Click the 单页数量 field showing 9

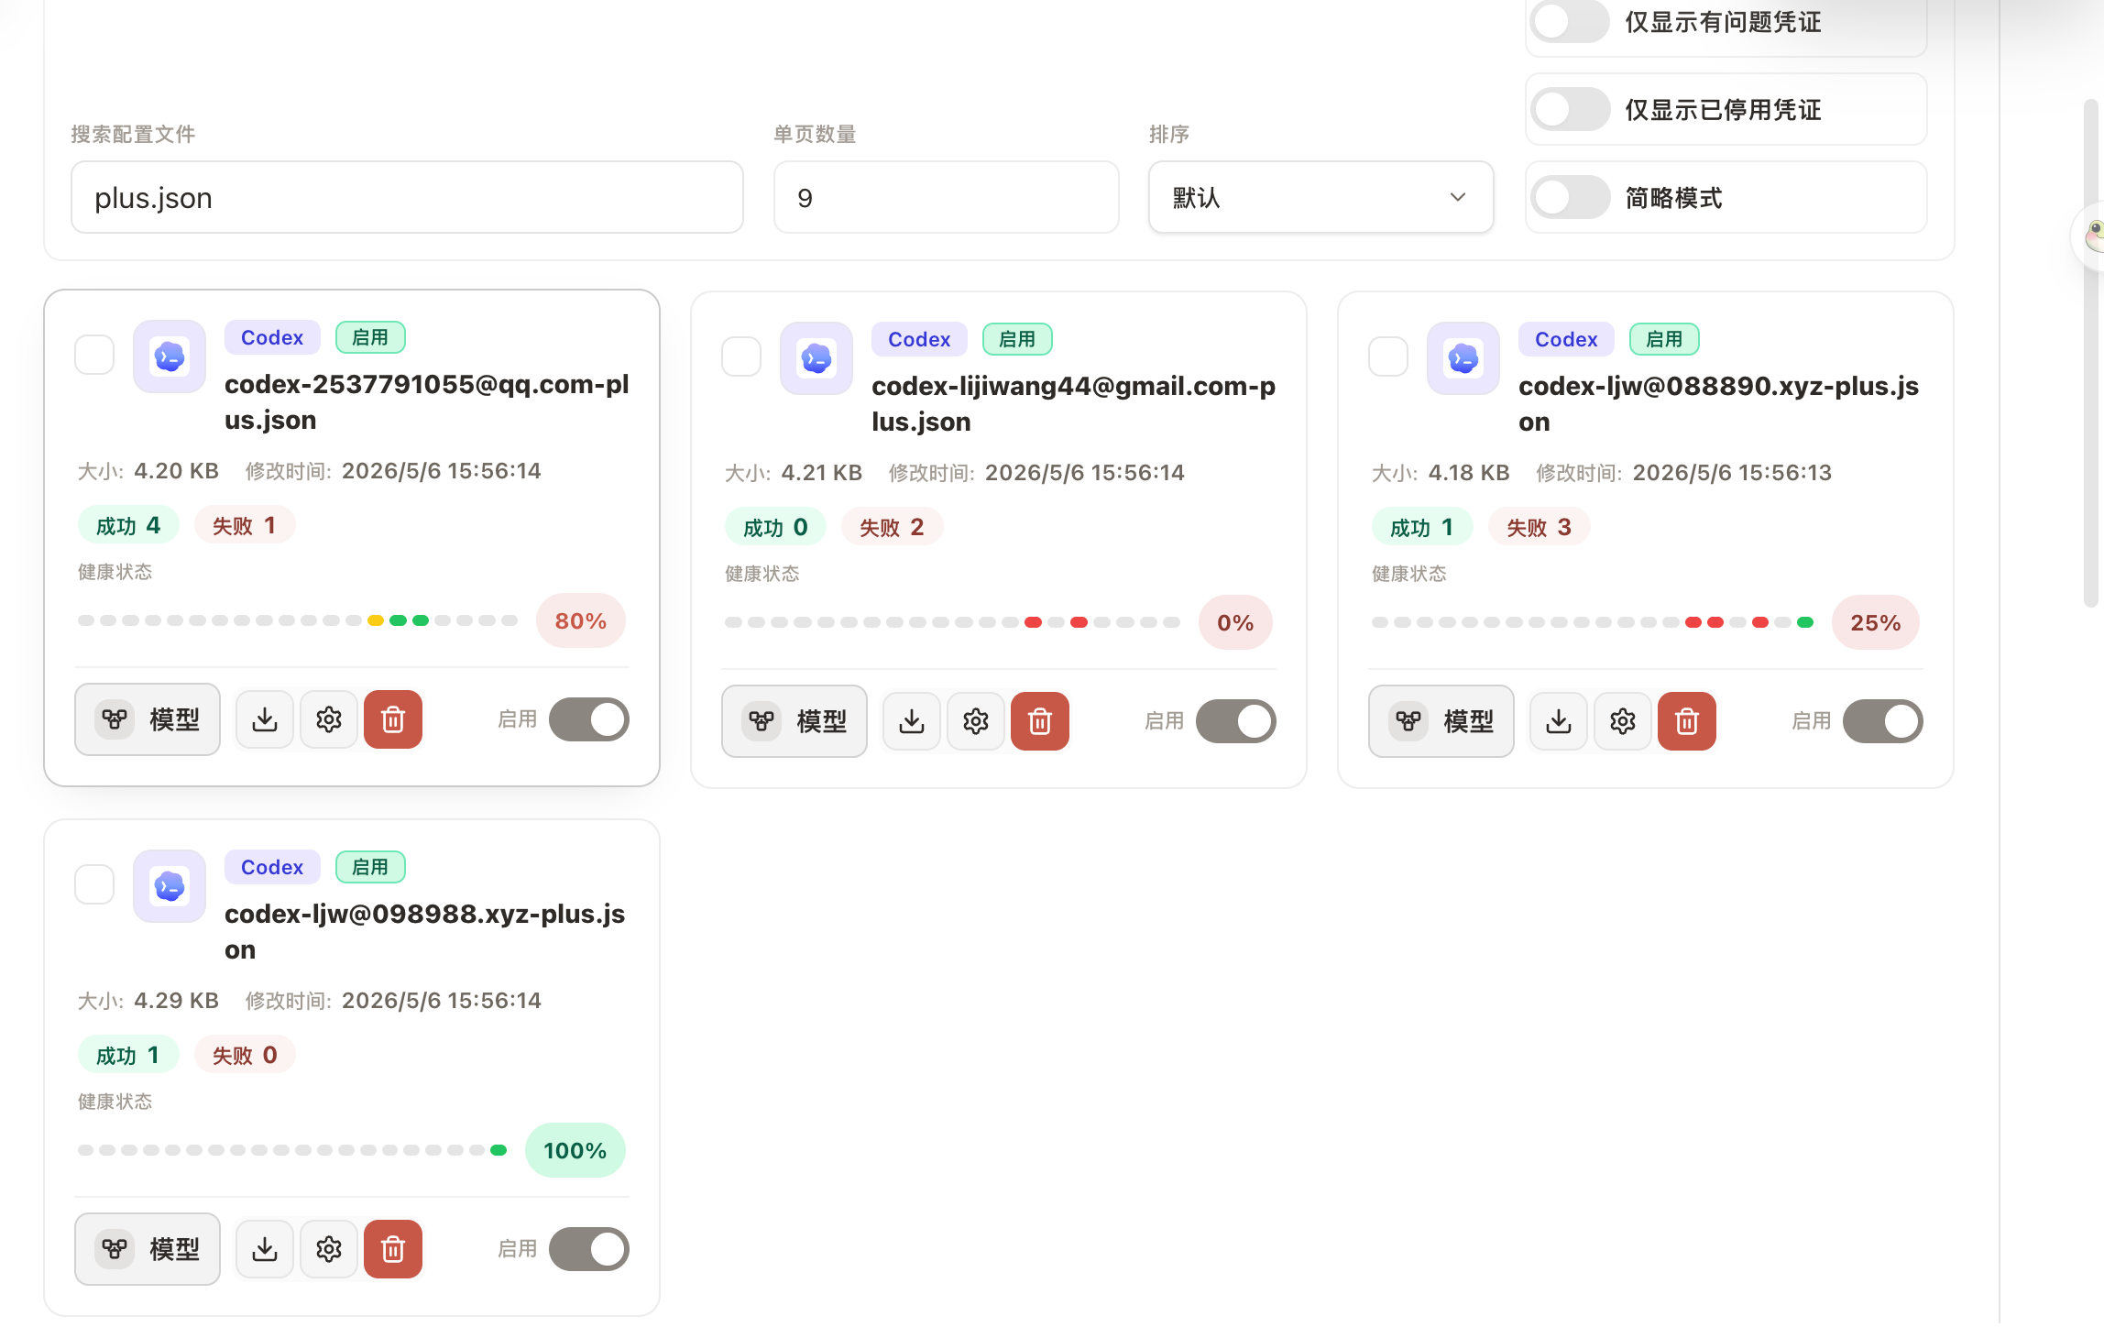(x=947, y=198)
